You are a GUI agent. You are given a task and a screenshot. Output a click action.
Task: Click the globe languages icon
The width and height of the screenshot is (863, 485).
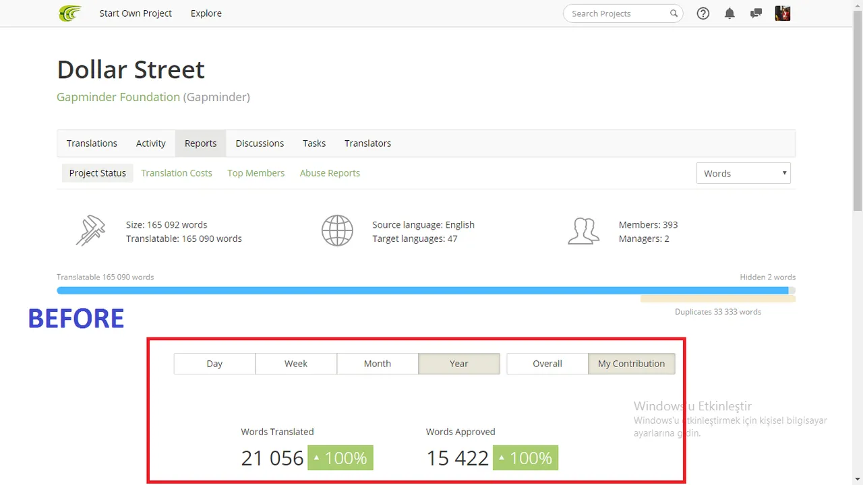pyautogui.click(x=337, y=231)
